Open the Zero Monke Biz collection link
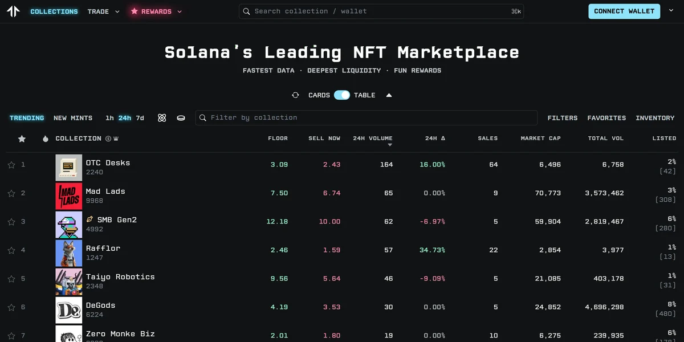Screen dimensions: 684x342 [x=120, y=334]
